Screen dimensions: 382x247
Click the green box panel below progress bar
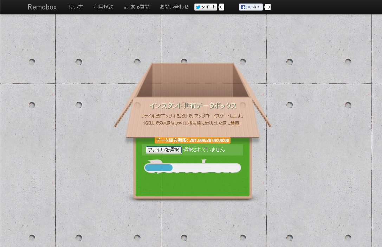(x=192, y=185)
